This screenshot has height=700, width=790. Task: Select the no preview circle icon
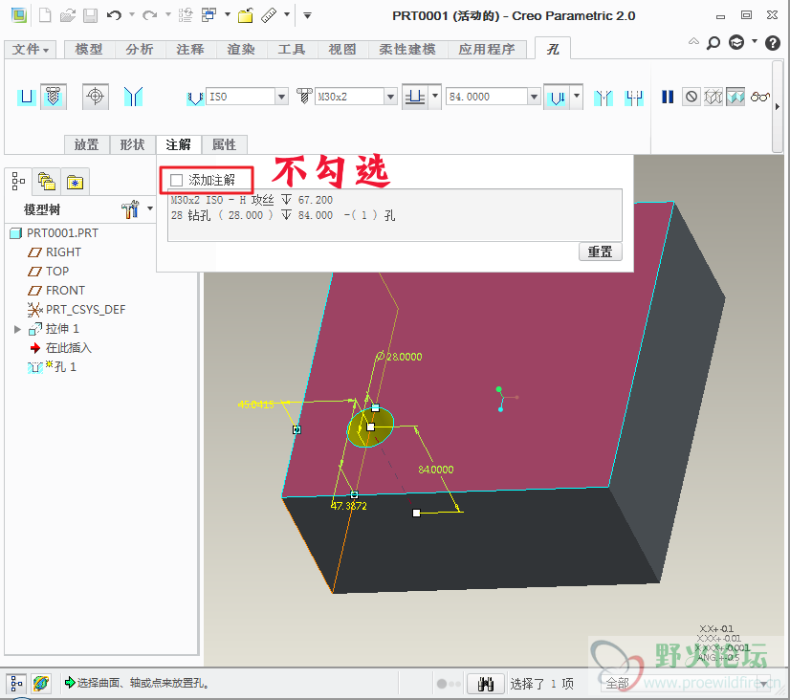(691, 97)
